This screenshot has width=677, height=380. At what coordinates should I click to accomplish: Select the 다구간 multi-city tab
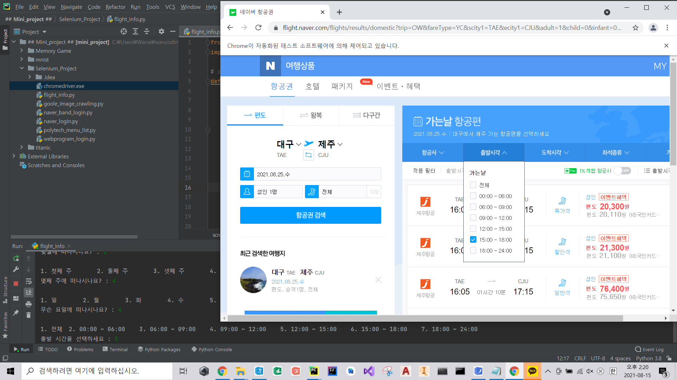(367, 115)
